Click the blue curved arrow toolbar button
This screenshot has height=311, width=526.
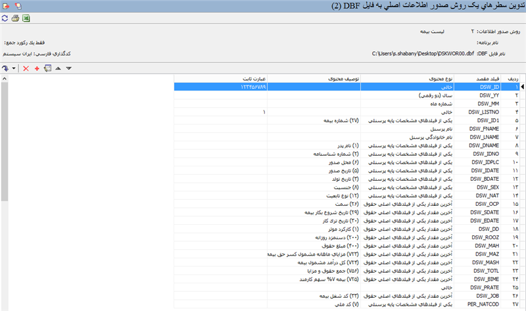[6, 68]
